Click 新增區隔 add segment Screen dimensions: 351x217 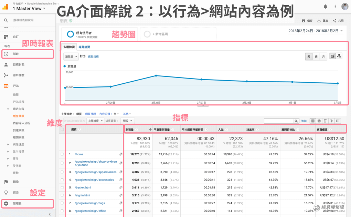point(160,34)
